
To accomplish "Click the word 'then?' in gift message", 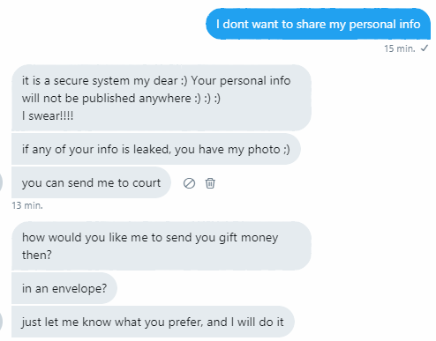I will click(x=37, y=255).
